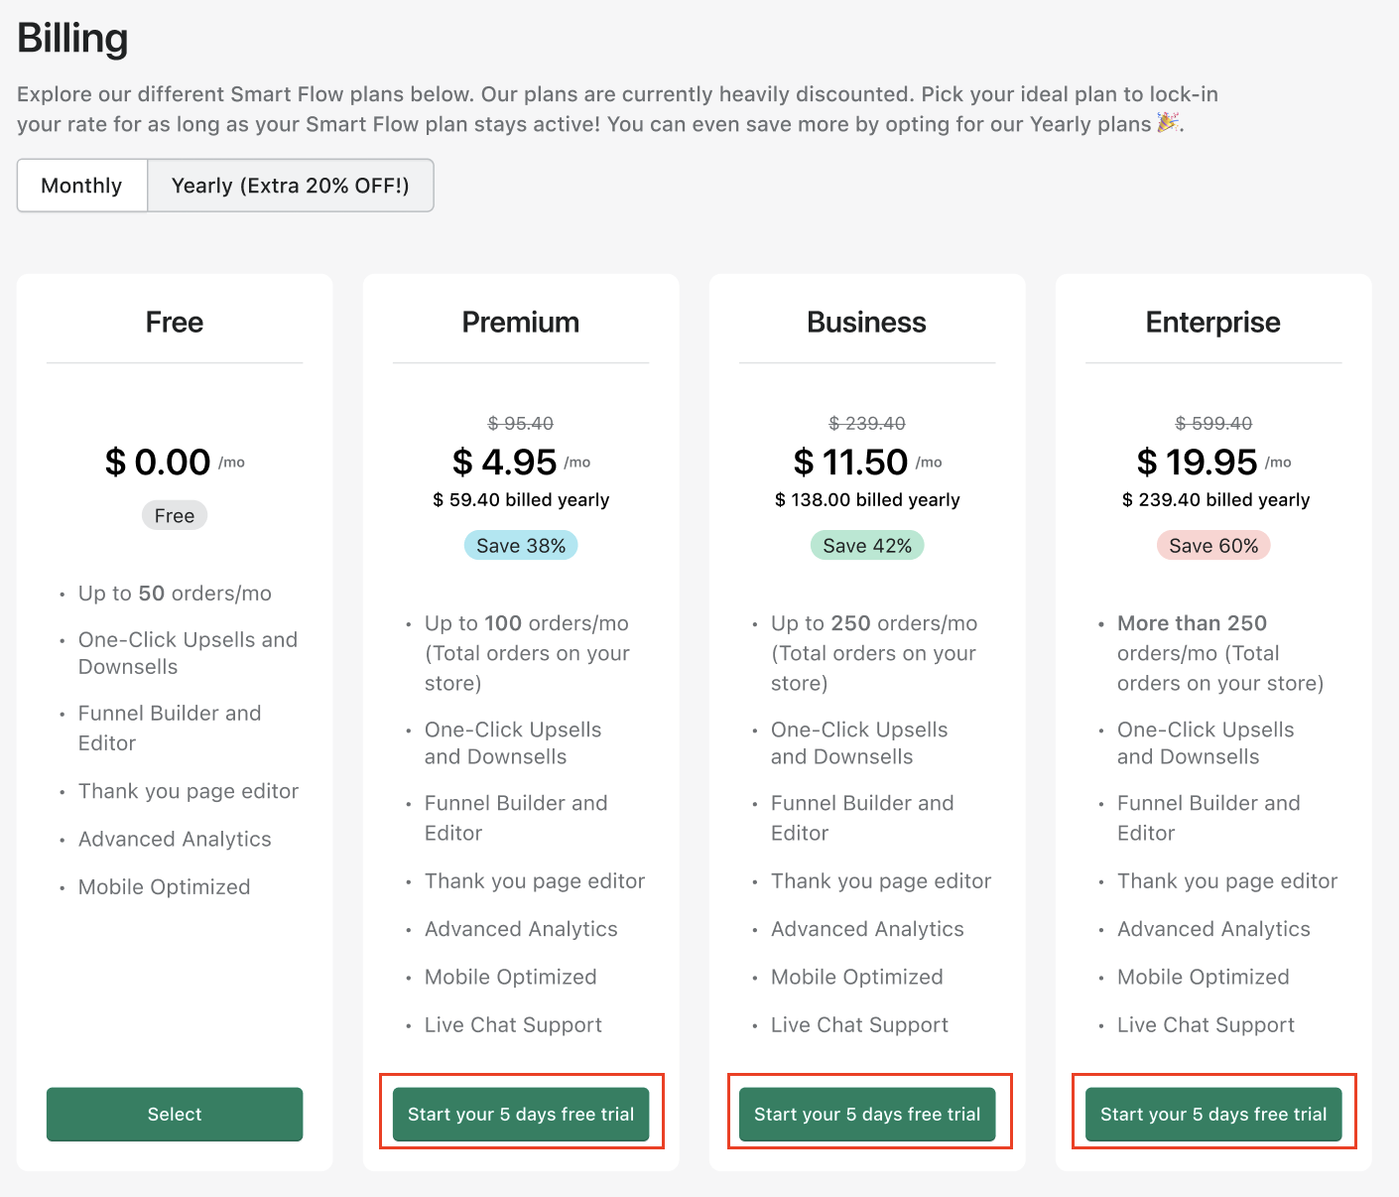Click the Enterprise plan heading

pyautogui.click(x=1212, y=323)
